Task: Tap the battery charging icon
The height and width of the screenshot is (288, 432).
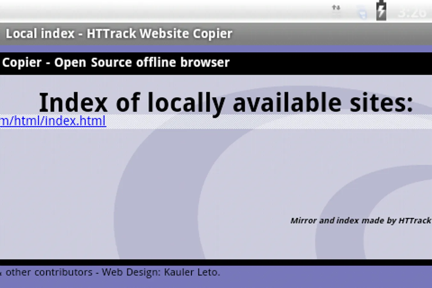Action: click(381, 11)
